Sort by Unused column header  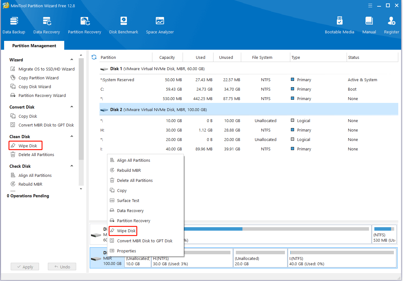tap(227, 57)
